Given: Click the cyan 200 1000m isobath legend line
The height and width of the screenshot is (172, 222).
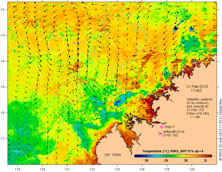Looking at the screenshot, I should coord(108,157).
